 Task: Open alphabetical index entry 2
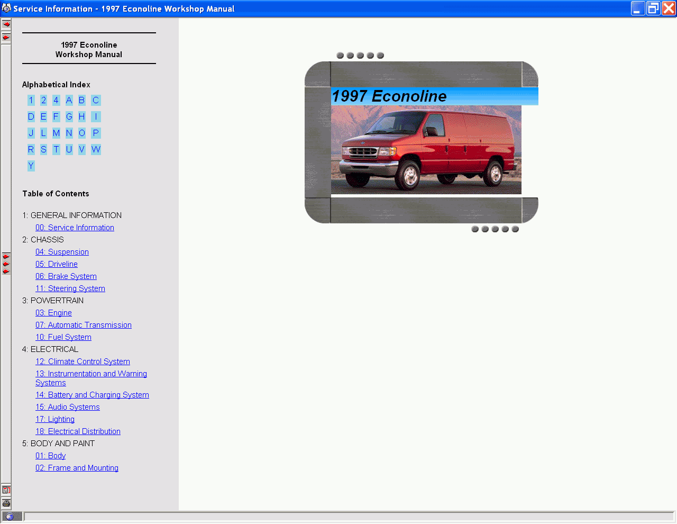[x=43, y=100]
